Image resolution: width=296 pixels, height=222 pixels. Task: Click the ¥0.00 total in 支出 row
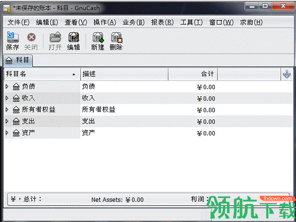click(x=206, y=122)
